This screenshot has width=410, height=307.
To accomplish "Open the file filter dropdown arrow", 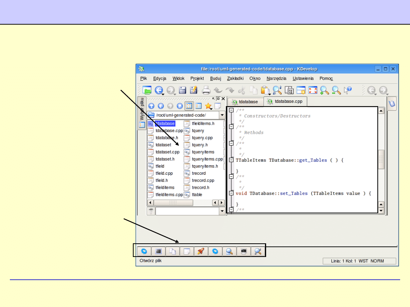I will click(x=222, y=211).
